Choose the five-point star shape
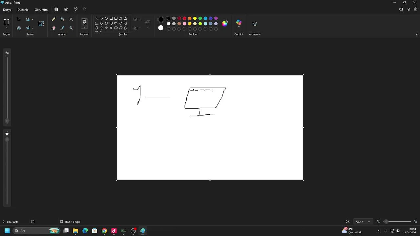This screenshot has width=420, height=236. point(106,28)
